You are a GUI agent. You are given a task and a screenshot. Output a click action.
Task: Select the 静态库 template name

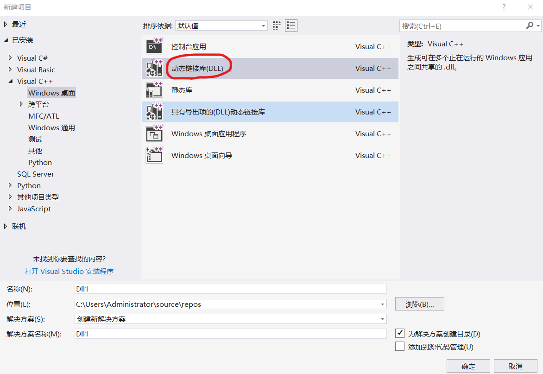coord(182,90)
